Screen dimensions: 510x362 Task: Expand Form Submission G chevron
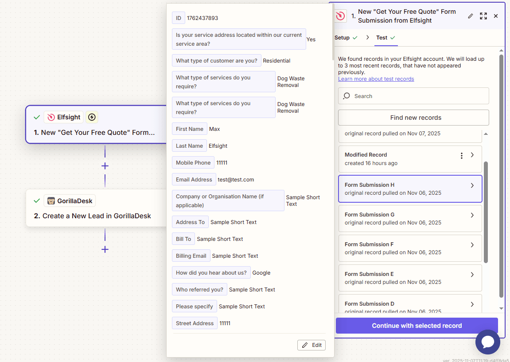coord(472,215)
